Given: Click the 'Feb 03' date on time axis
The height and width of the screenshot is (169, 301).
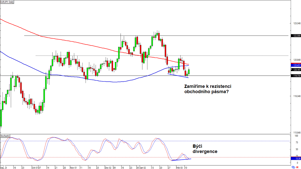Looking at the screenshot, I should click(180, 167).
